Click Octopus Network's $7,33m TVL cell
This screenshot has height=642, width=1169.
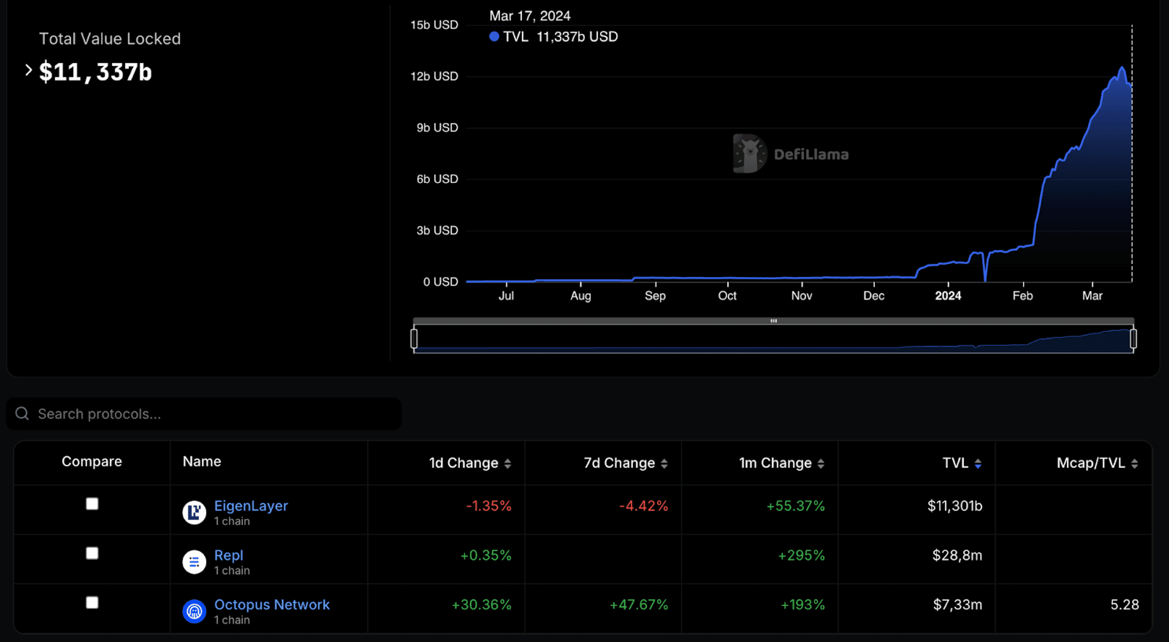click(x=957, y=604)
